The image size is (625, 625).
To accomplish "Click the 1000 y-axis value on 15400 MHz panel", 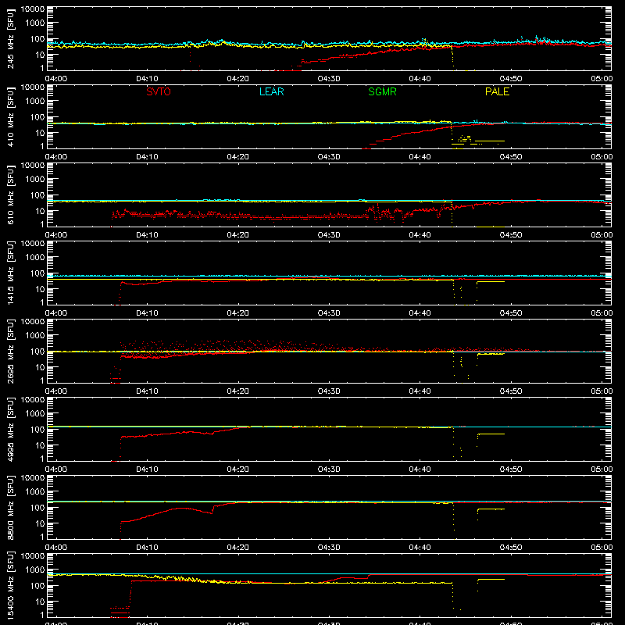I will coord(35,570).
